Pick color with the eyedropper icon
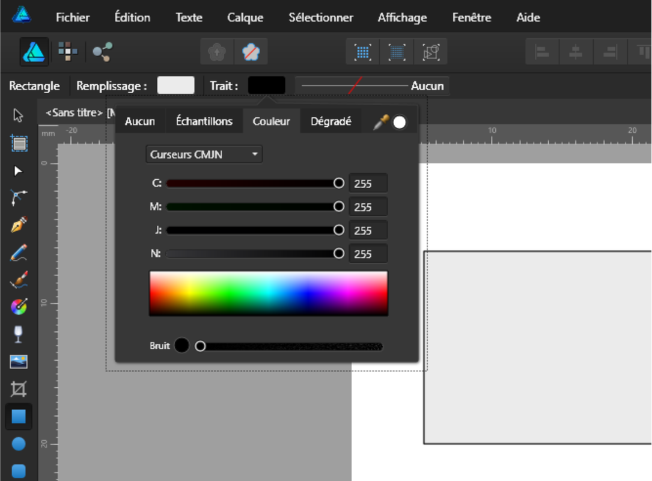This screenshot has width=652, height=481. [380, 122]
